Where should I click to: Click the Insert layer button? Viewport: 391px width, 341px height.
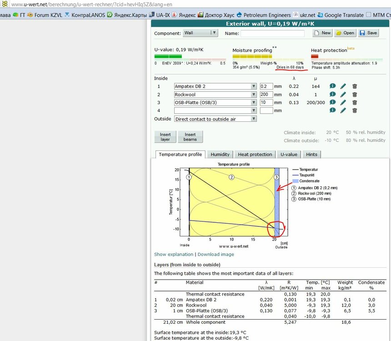coord(165,137)
